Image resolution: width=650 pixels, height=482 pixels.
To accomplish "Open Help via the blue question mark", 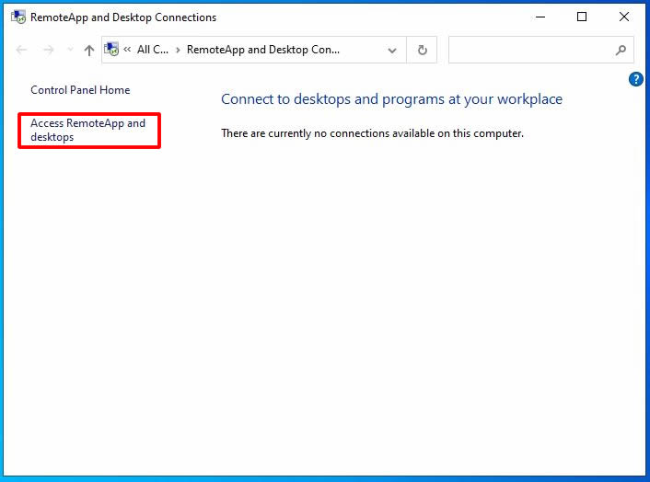I will [636, 79].
